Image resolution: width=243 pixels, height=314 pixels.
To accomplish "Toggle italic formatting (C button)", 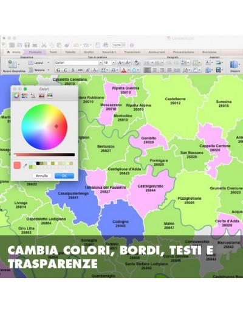I will [66, 70].
